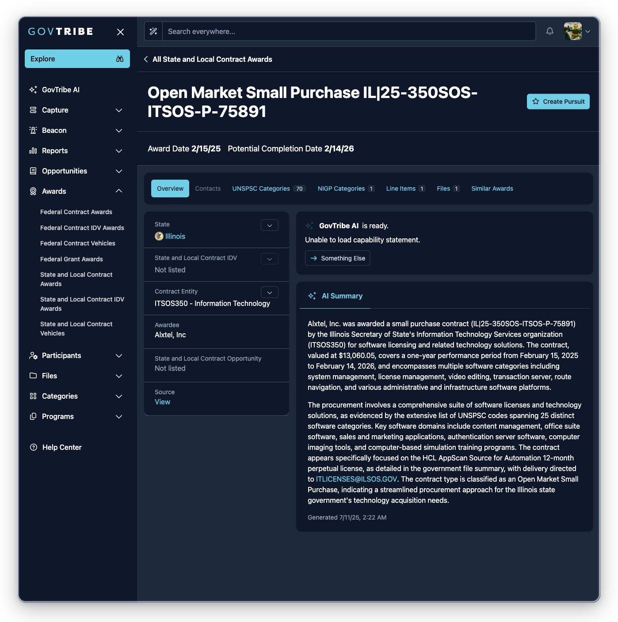This screenshot has height=622, width=618.
Task: Expand the Opportunities menu chevron
Action: (119, 171)
